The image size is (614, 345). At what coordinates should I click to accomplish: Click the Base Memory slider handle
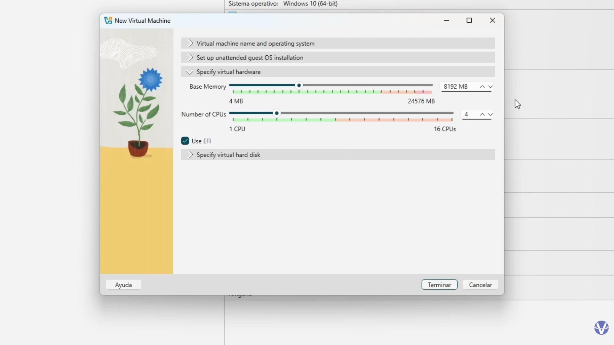299,85
